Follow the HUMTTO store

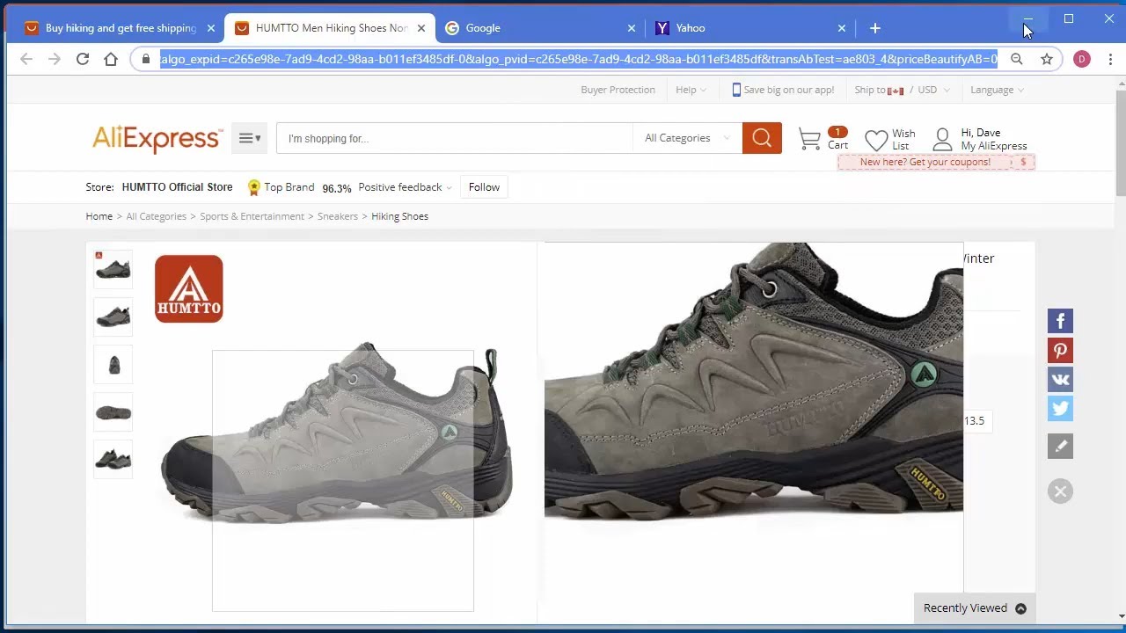(x=484, y=187)
